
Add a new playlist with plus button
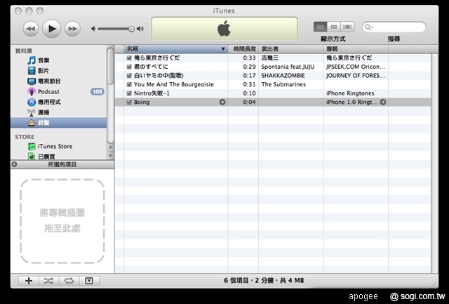tap(29, 281)
